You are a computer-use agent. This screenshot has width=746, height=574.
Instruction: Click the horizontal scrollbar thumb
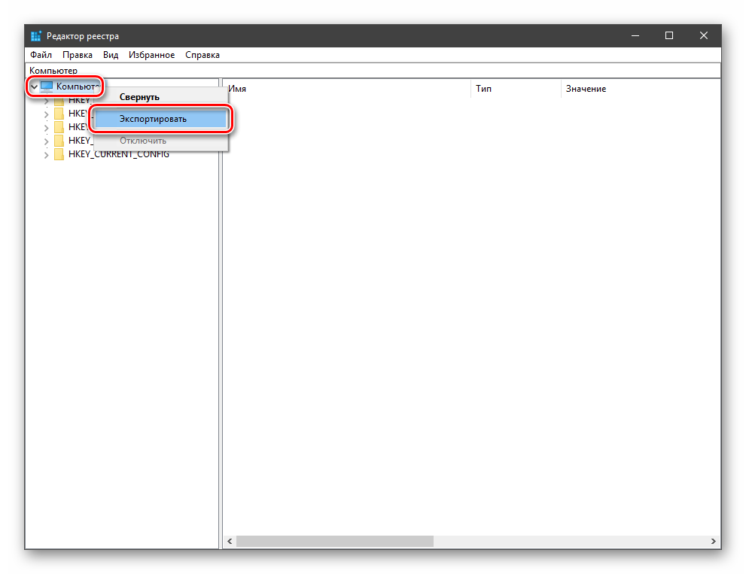pos(334,542)
